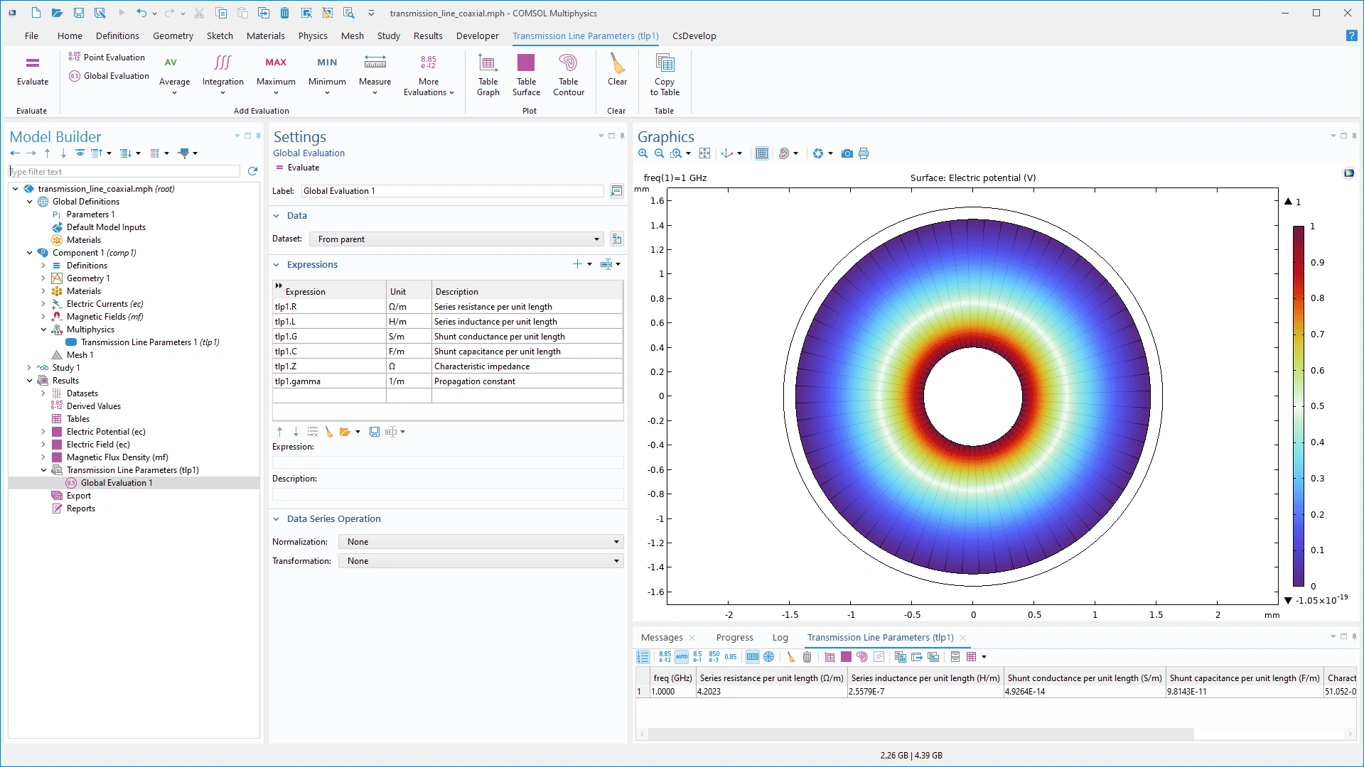Take a snapshot with the Graphics camera icon

[x=847, y=153]
